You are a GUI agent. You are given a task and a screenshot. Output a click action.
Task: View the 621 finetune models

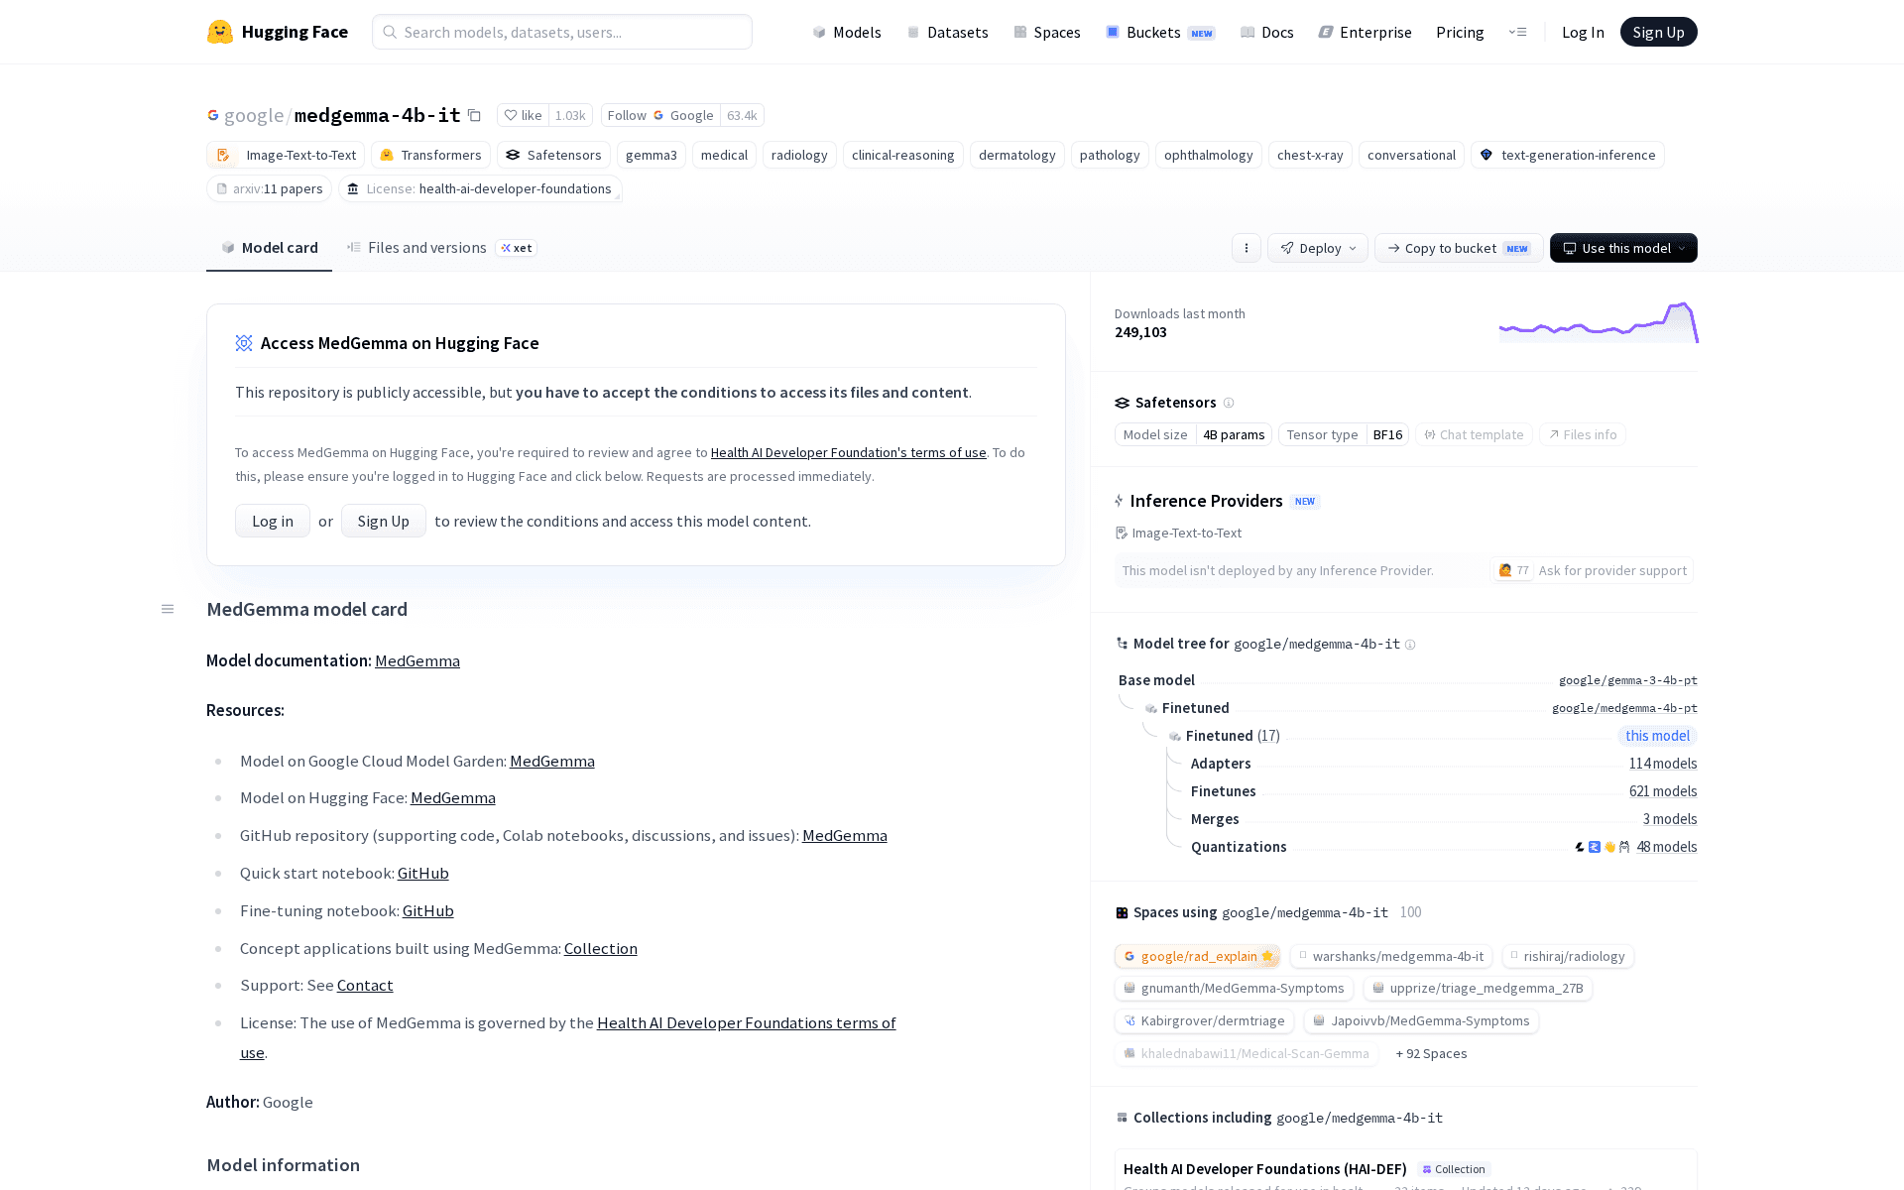pos(1663,791)
